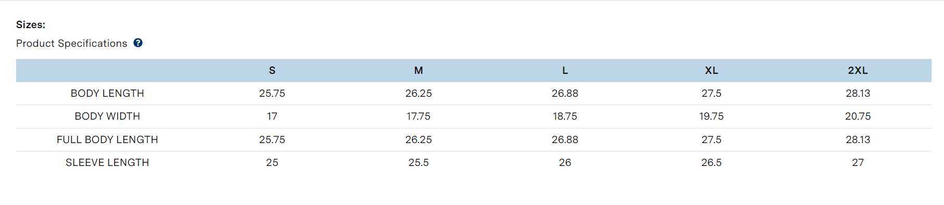Screen dimensions: 944x205
Task: Click body width value 18.75 for L
Action: 565,117
